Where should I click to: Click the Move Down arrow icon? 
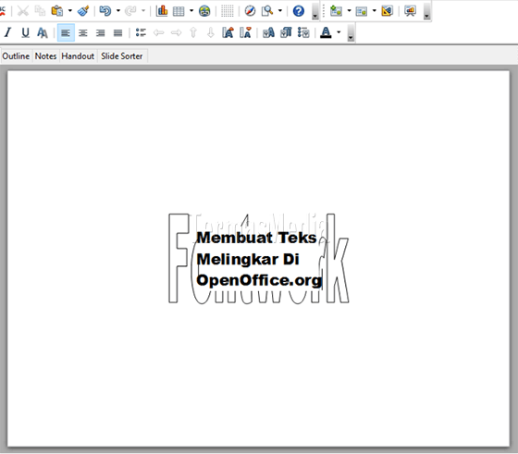point(211,32)
